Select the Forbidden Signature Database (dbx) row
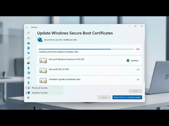This screenshot has width=169, height=126. click(x=89, y=81)
